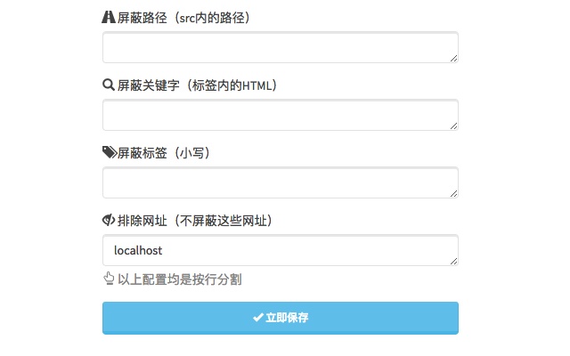Click resize handle of 屏蔽路径 text area
Image resolution: width=570 pixels, height=356 pixels.
pos(453,58)
